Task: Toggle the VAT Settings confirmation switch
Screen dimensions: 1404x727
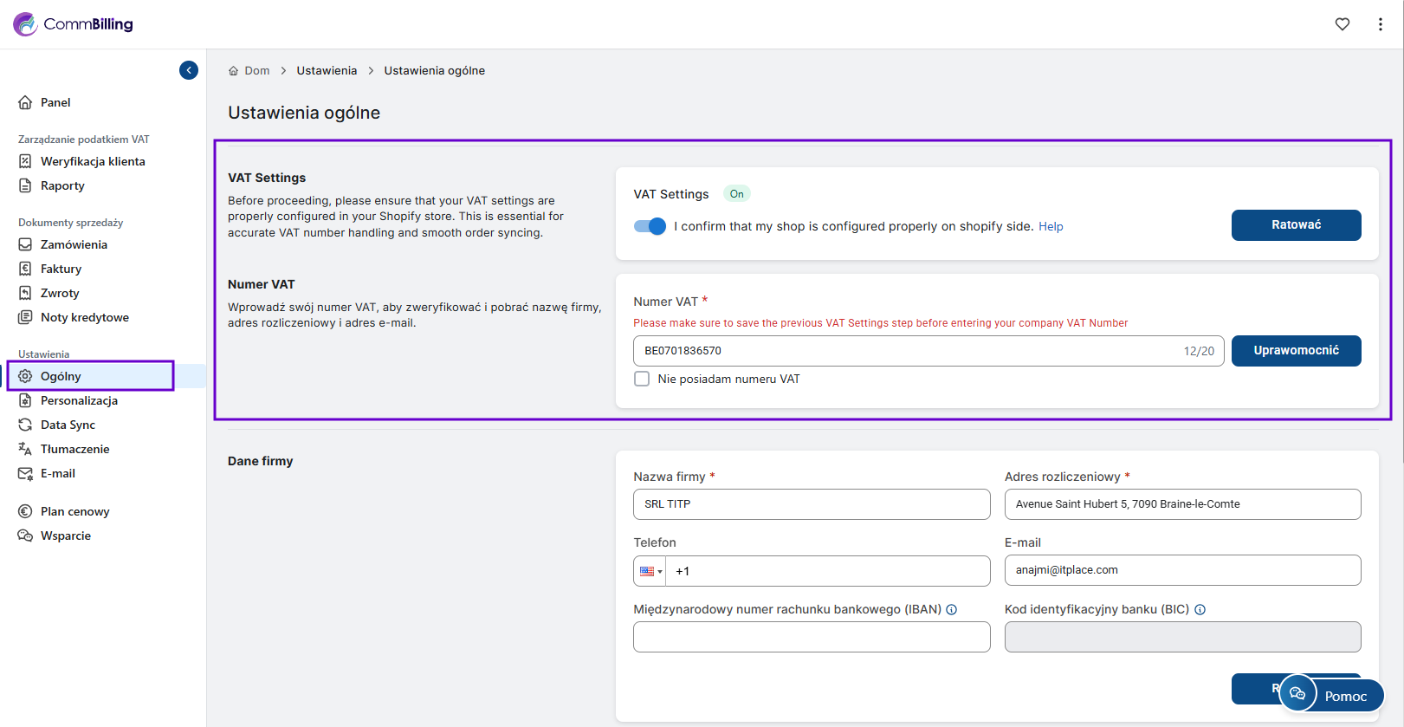Action: tap(650, 226)
